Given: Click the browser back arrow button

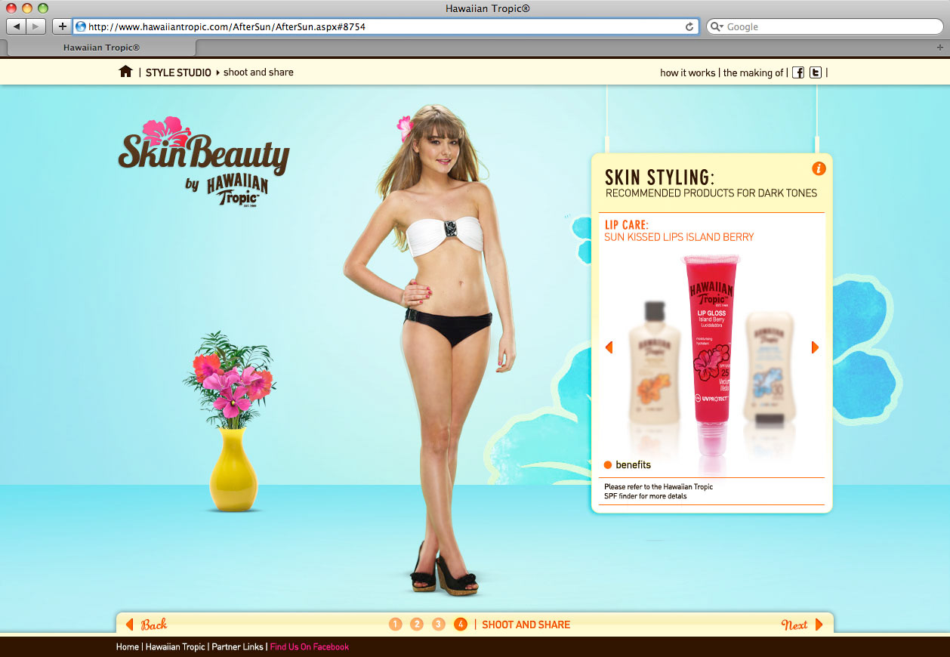Looking at the screenshot, I should tap(16, 26).
